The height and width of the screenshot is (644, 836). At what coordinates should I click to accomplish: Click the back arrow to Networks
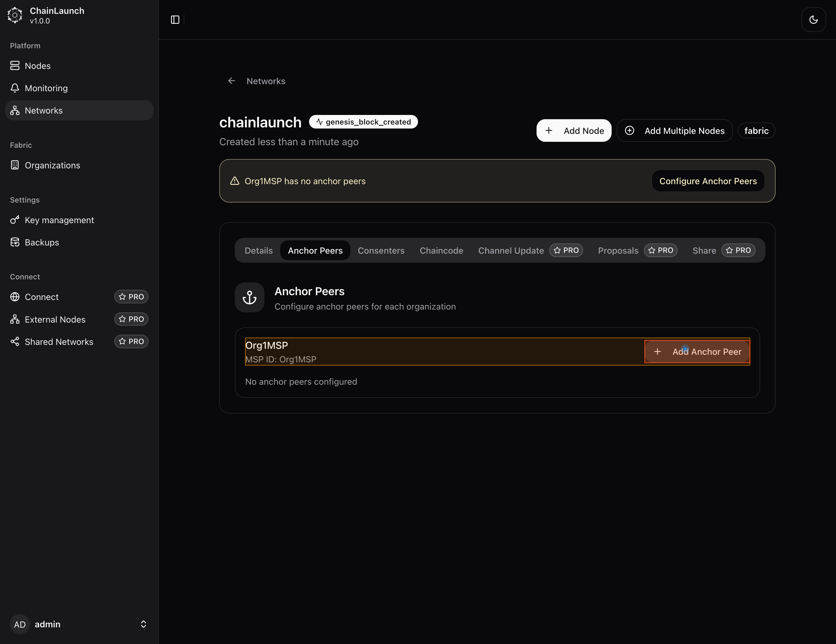[x=232, y=81]
